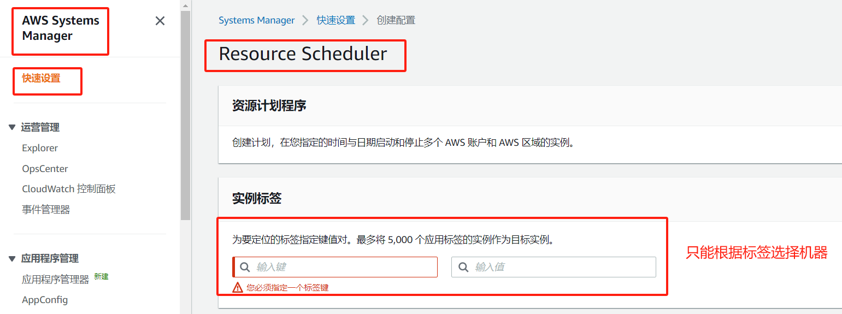Click the 实例标签 panel heading
The image size is (842, 314).
pos(257,198)
